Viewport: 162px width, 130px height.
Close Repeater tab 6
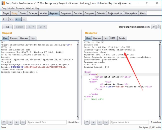click(13, 19)
